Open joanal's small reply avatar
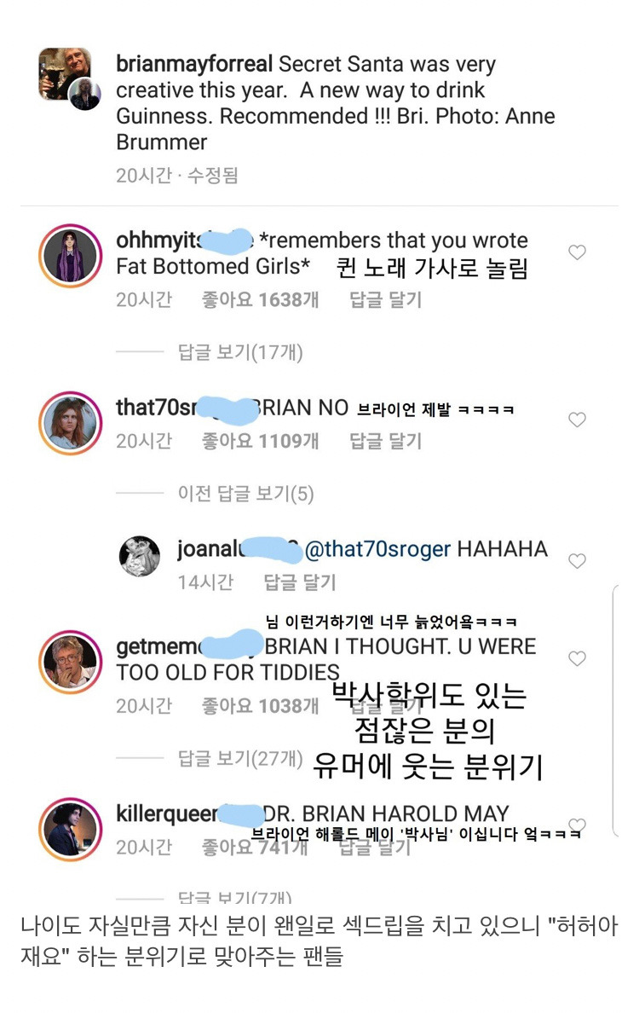Viewport: 639px width, 1013px height. click(140, 556)
